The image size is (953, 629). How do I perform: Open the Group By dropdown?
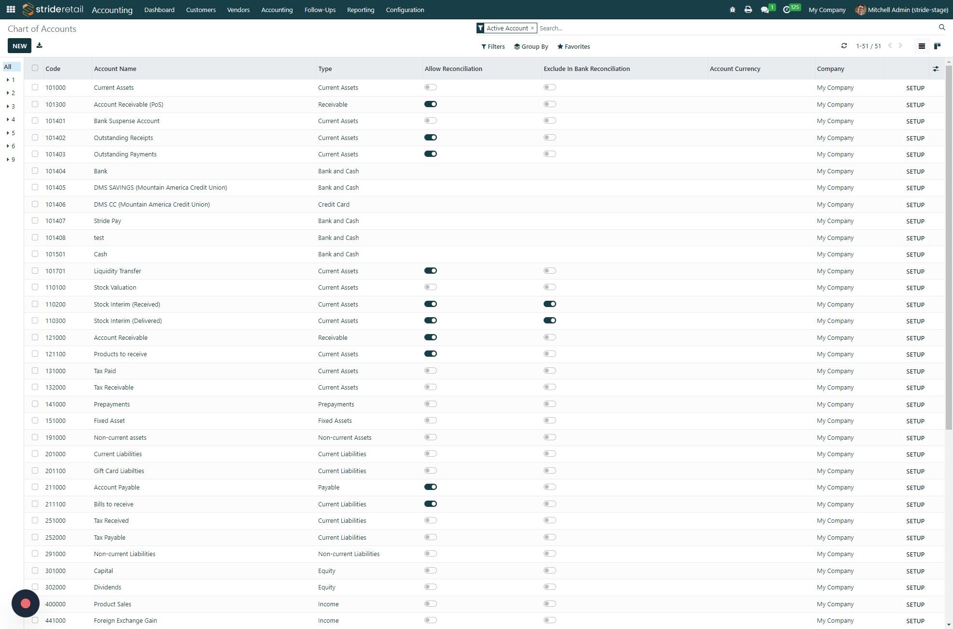pyautogui.click(x=531, y=47)
